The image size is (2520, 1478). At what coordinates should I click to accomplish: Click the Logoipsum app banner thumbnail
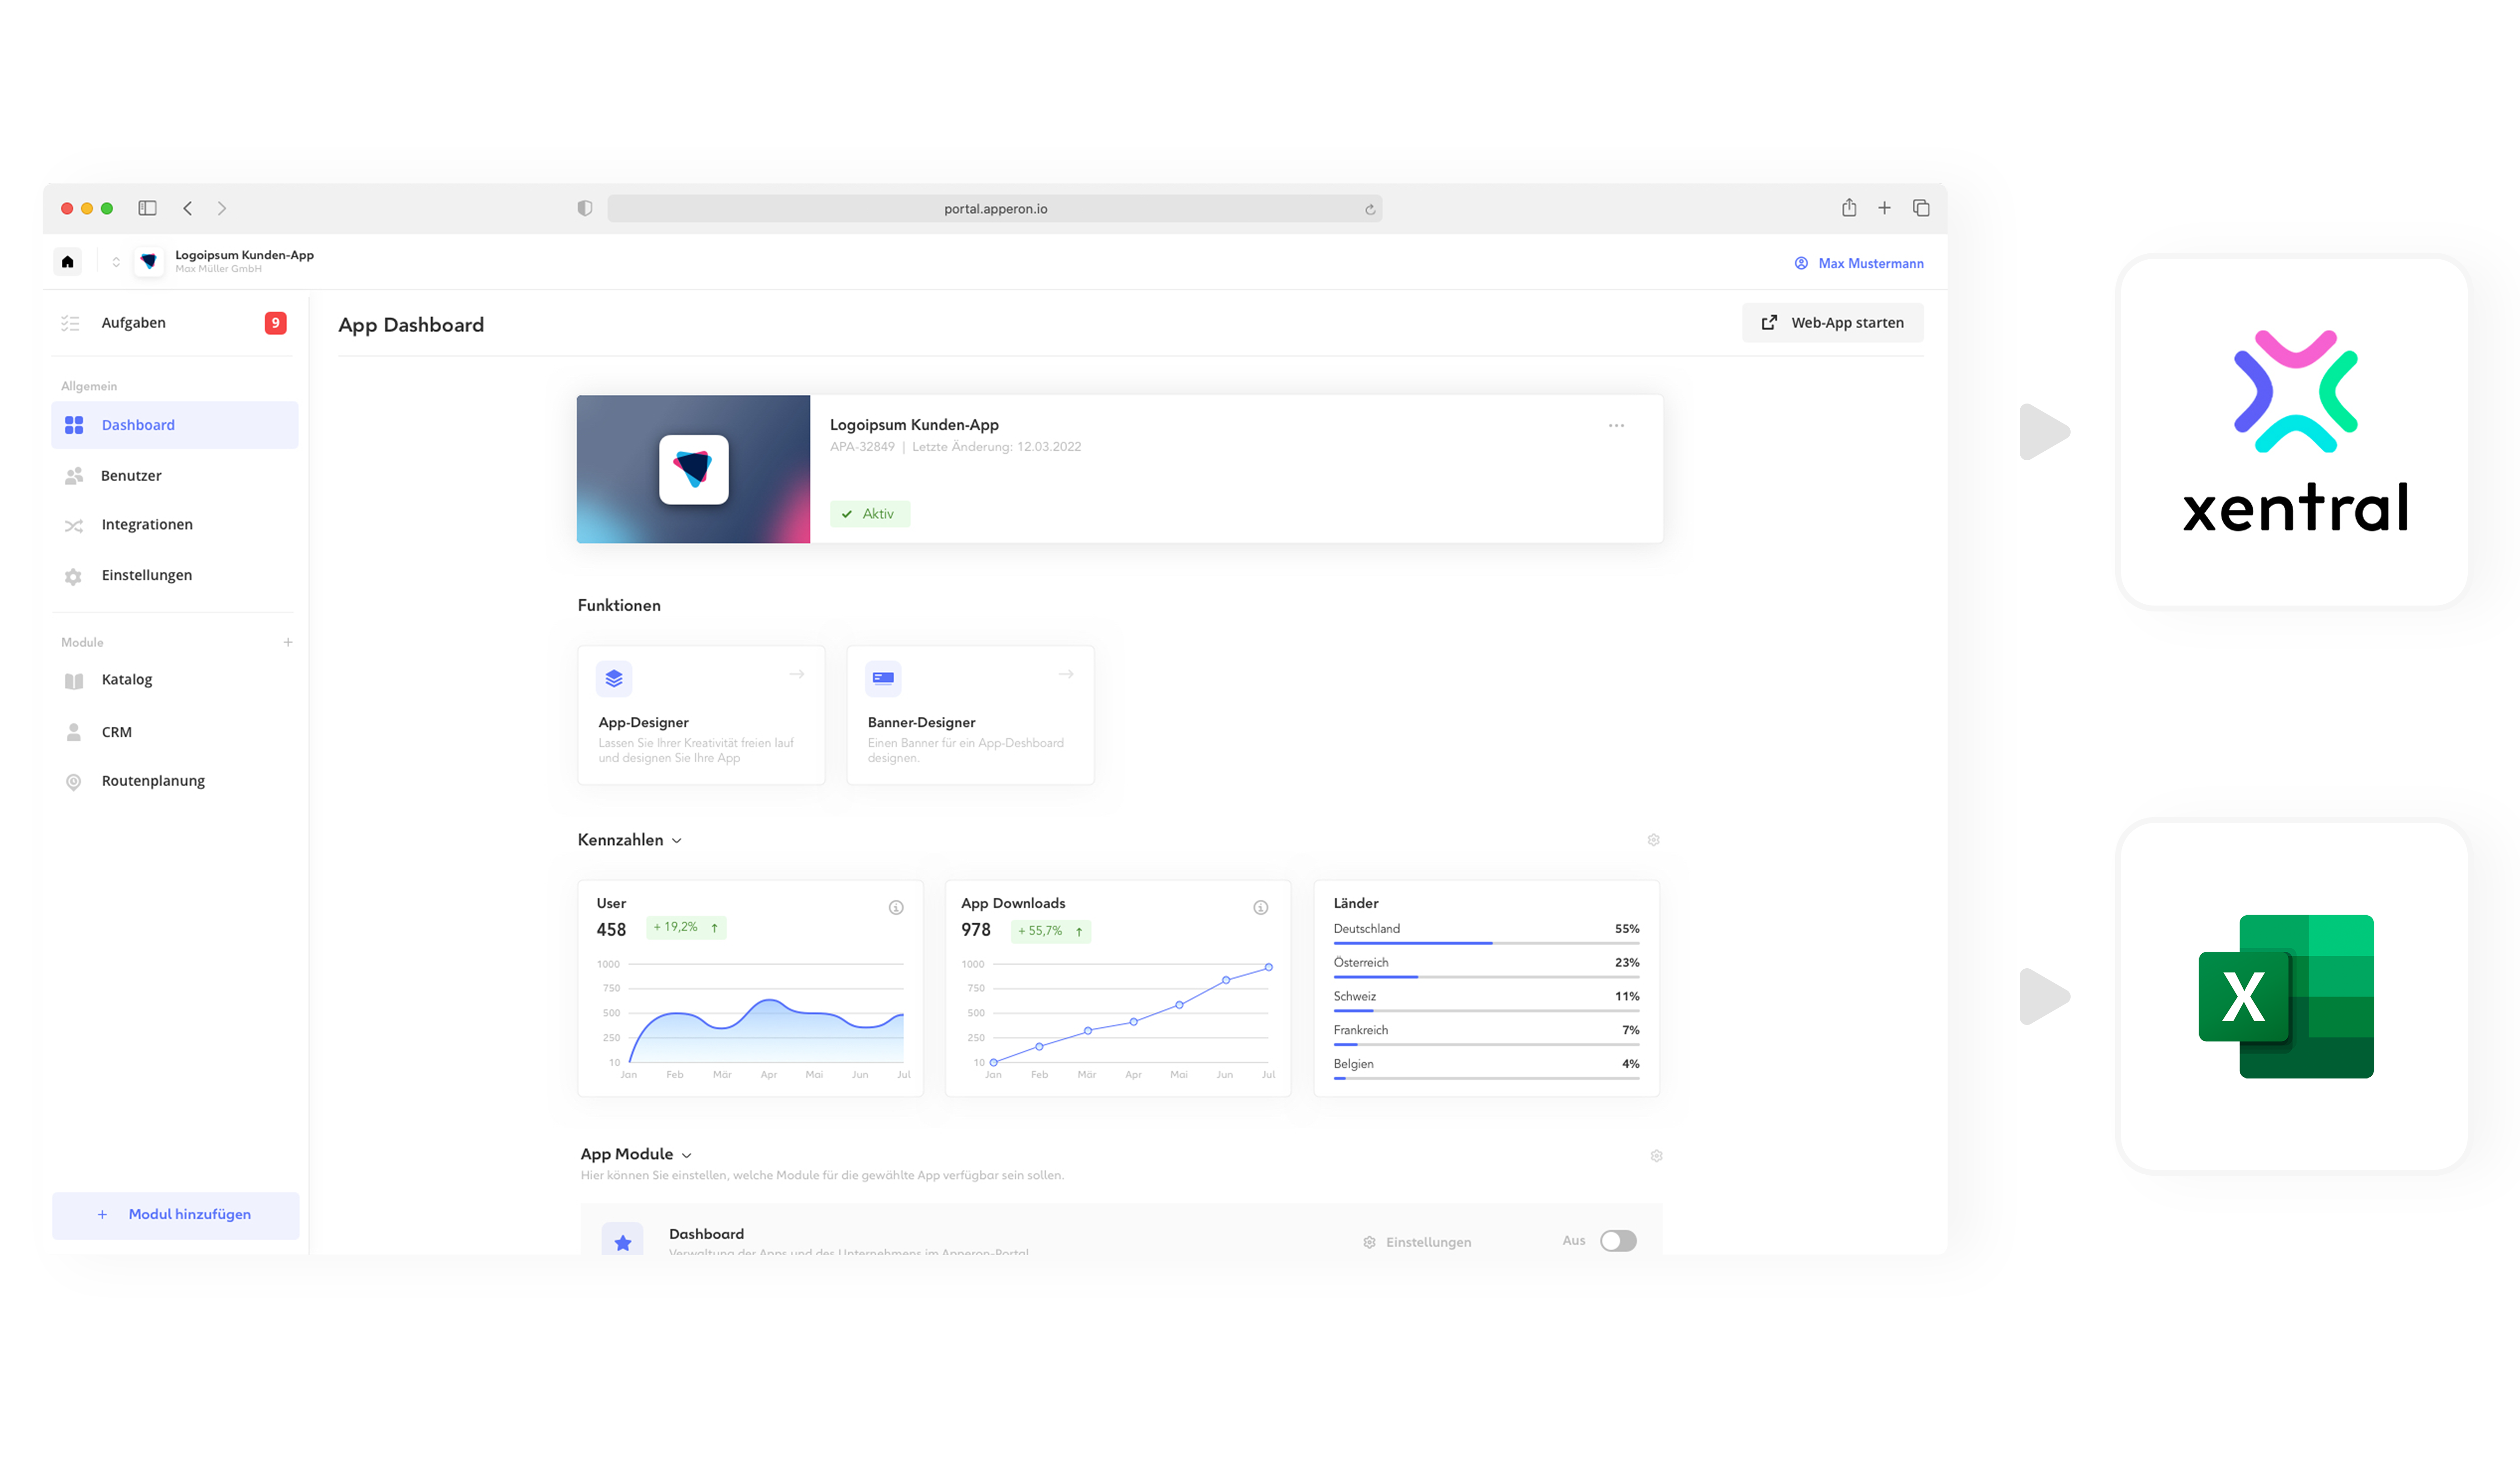click(693, 469)
